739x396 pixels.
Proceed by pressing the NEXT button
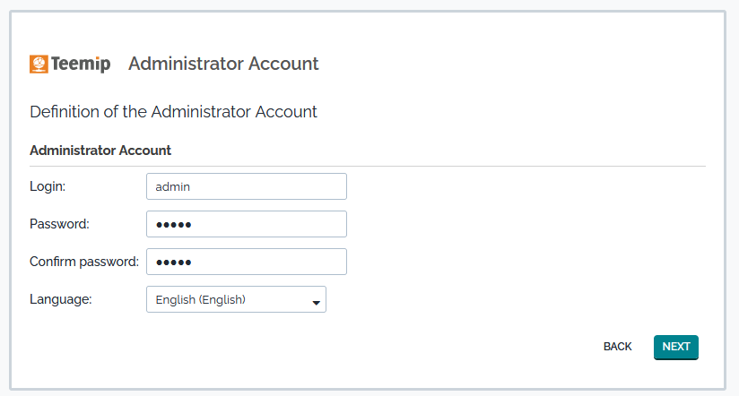[x=676, y=347]
